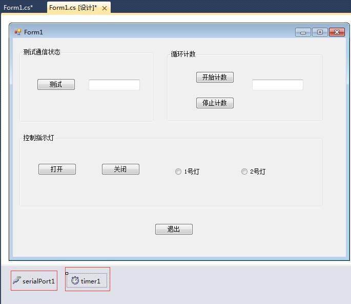
Task: Click the 测试 button
Action: 56,84
